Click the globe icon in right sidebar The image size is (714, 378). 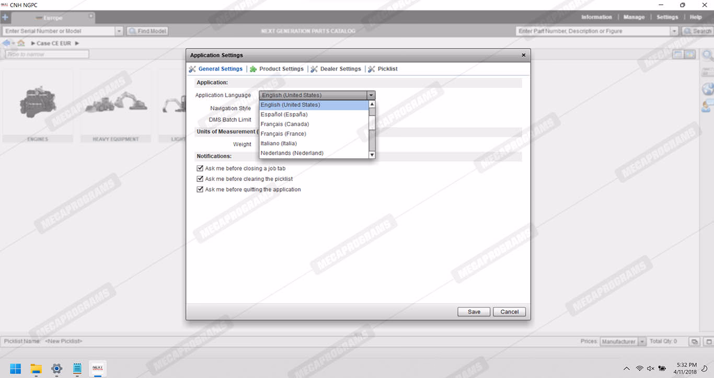pos(708,89)
